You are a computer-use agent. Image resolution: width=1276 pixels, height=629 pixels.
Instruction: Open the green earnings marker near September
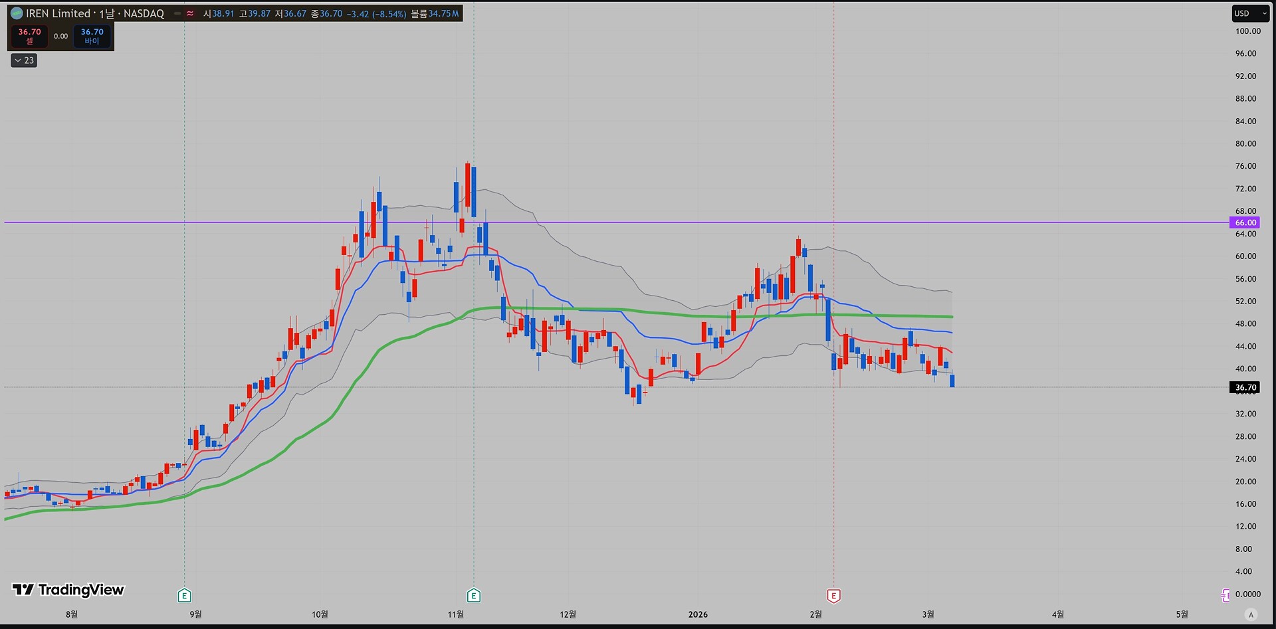click(x=185, y=596)
